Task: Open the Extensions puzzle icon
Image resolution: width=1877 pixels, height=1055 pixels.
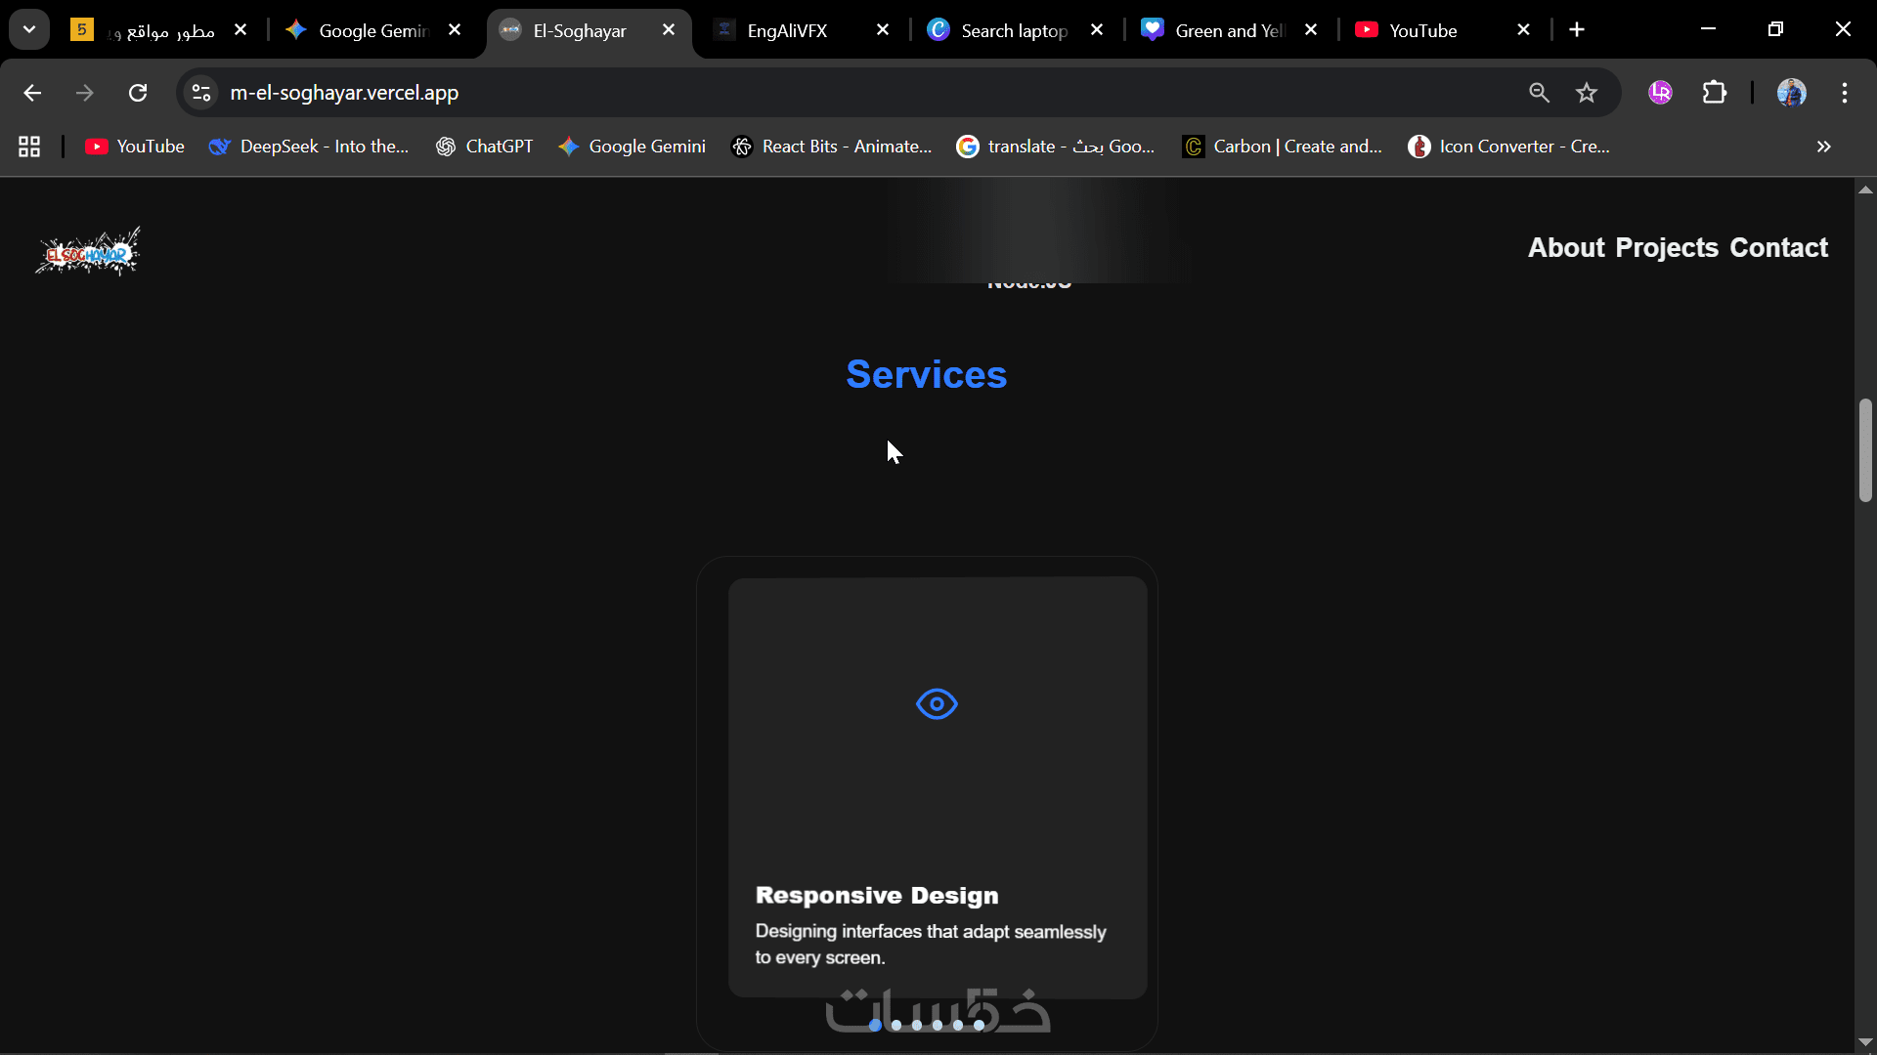Action: [x=1715, y=93]
